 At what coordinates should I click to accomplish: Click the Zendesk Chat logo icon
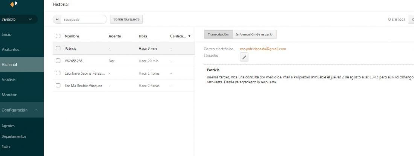coord(14,4)
